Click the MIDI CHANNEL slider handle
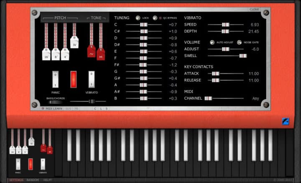Image resolution: width=301 pixels, height=183 pixels. pos(208,98)
